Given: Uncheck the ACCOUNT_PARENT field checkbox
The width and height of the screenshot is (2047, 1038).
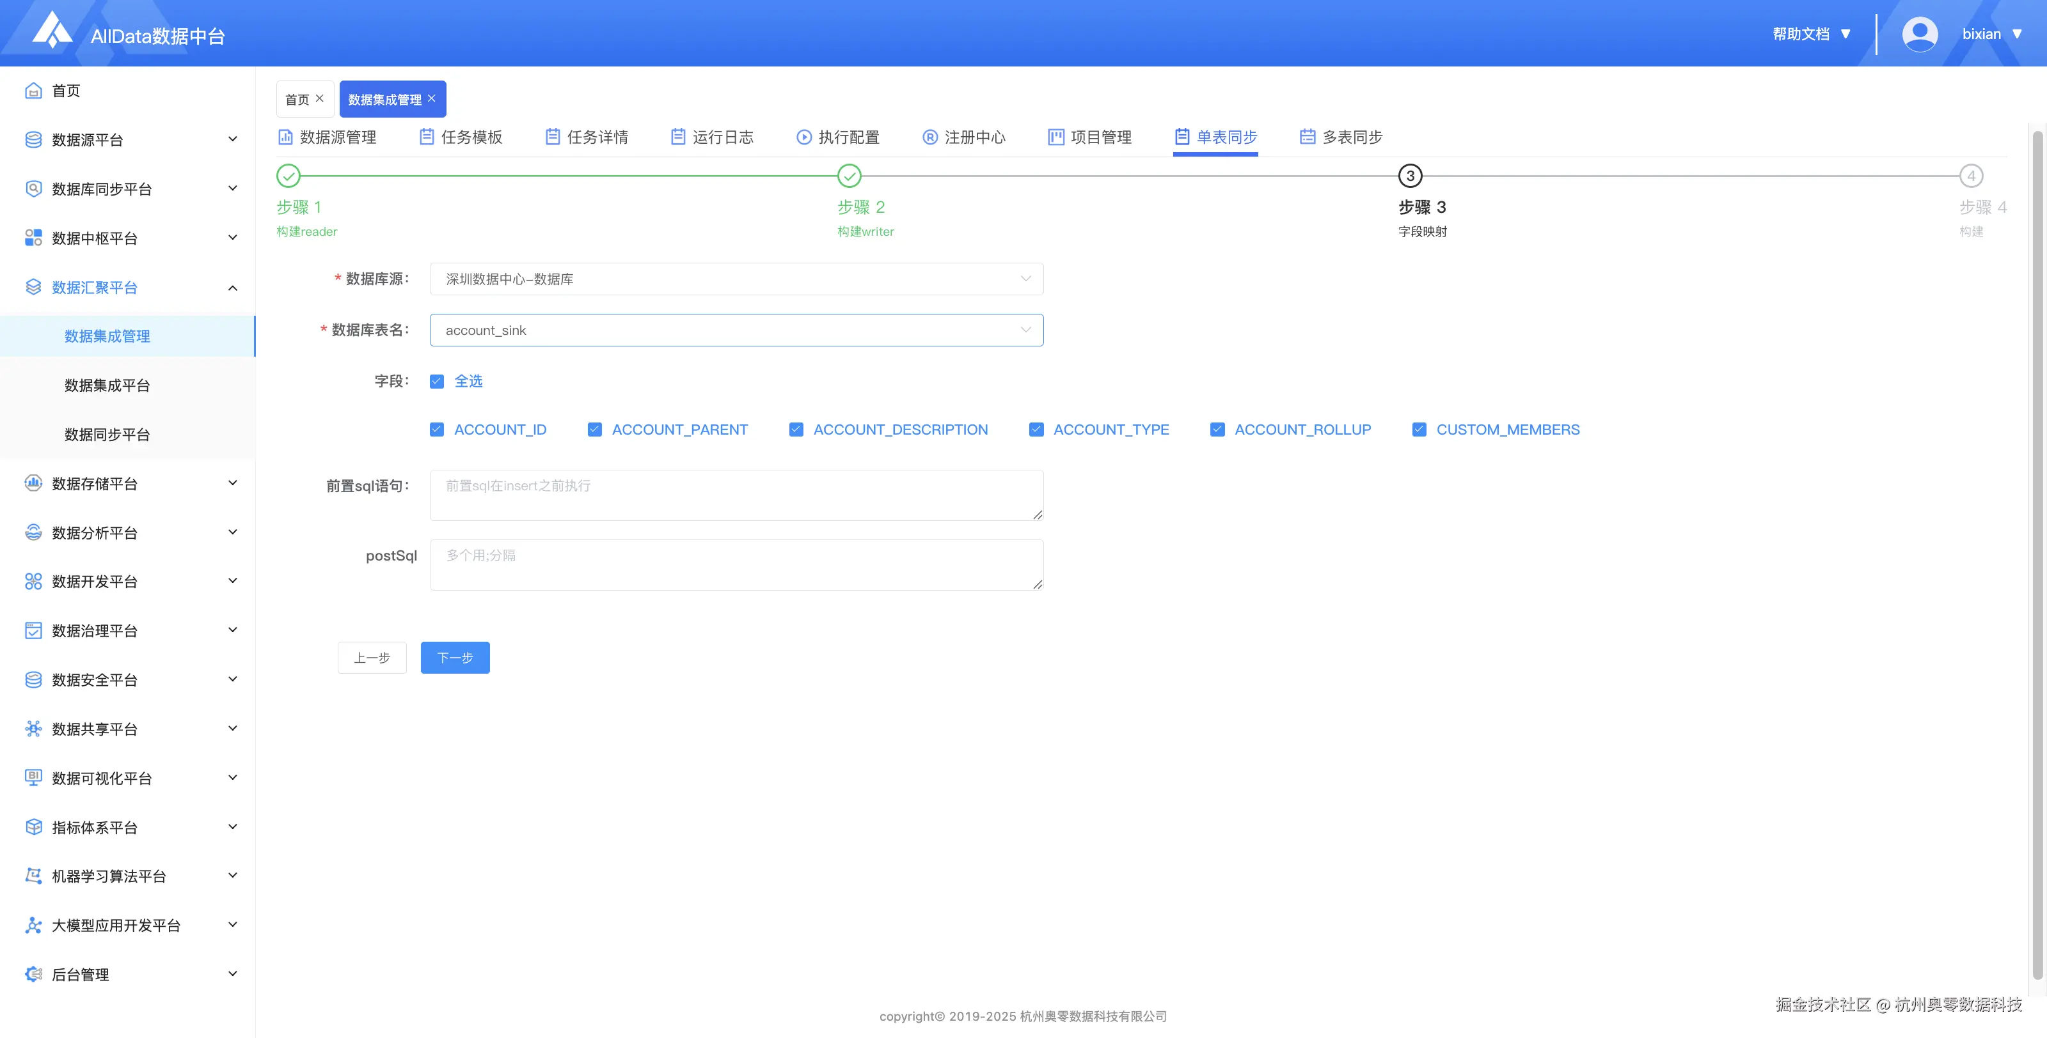Looking at the screenshot, I should 594,430.
